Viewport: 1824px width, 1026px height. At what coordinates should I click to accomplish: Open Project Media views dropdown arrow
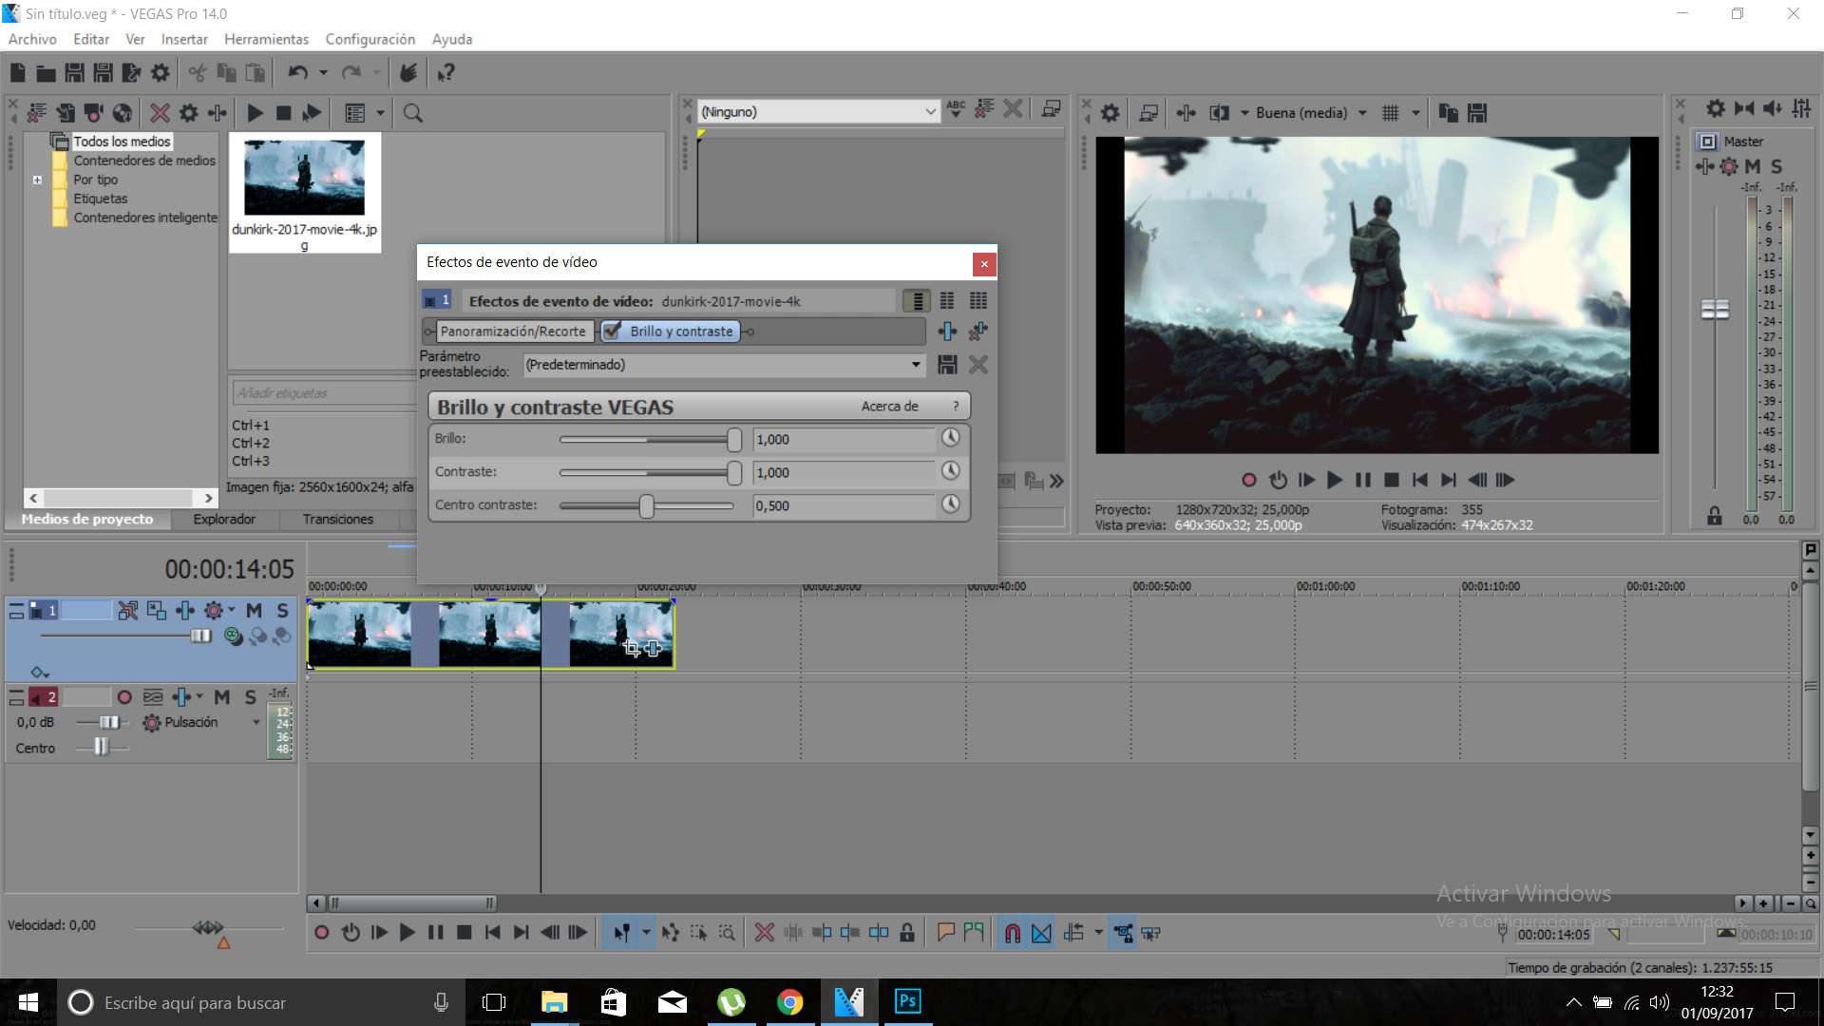click(x=381, y=113)
